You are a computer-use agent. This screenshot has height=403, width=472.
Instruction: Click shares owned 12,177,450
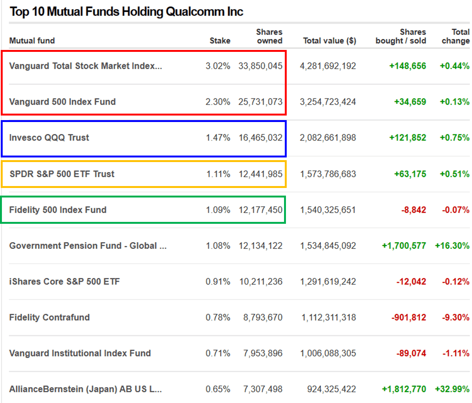tap(261, 210)
